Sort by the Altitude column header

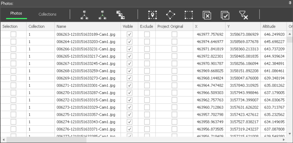[x=274, y=26]
